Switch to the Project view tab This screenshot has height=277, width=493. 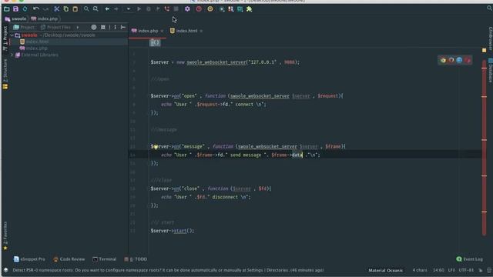24,28
